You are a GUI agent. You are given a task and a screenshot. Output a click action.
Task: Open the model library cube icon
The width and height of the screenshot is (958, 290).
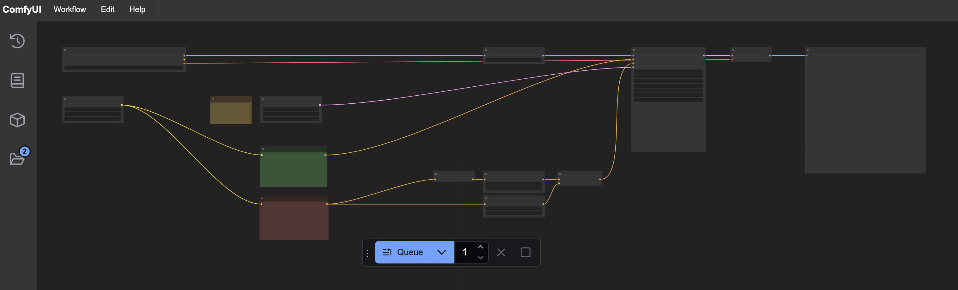tap(17, 120)
